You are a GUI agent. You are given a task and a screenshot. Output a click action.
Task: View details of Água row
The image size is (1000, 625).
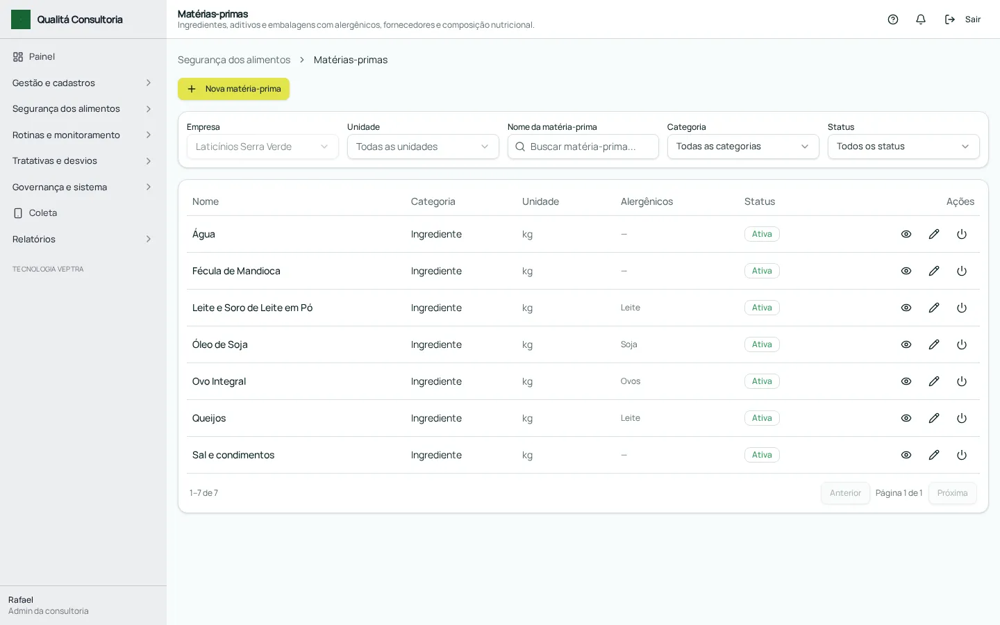(x=906, y=234)
